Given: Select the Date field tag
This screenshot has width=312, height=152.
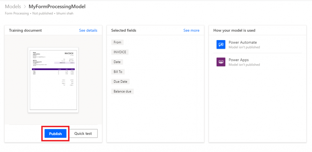Looking at the screenshot, I should (117, 62).
